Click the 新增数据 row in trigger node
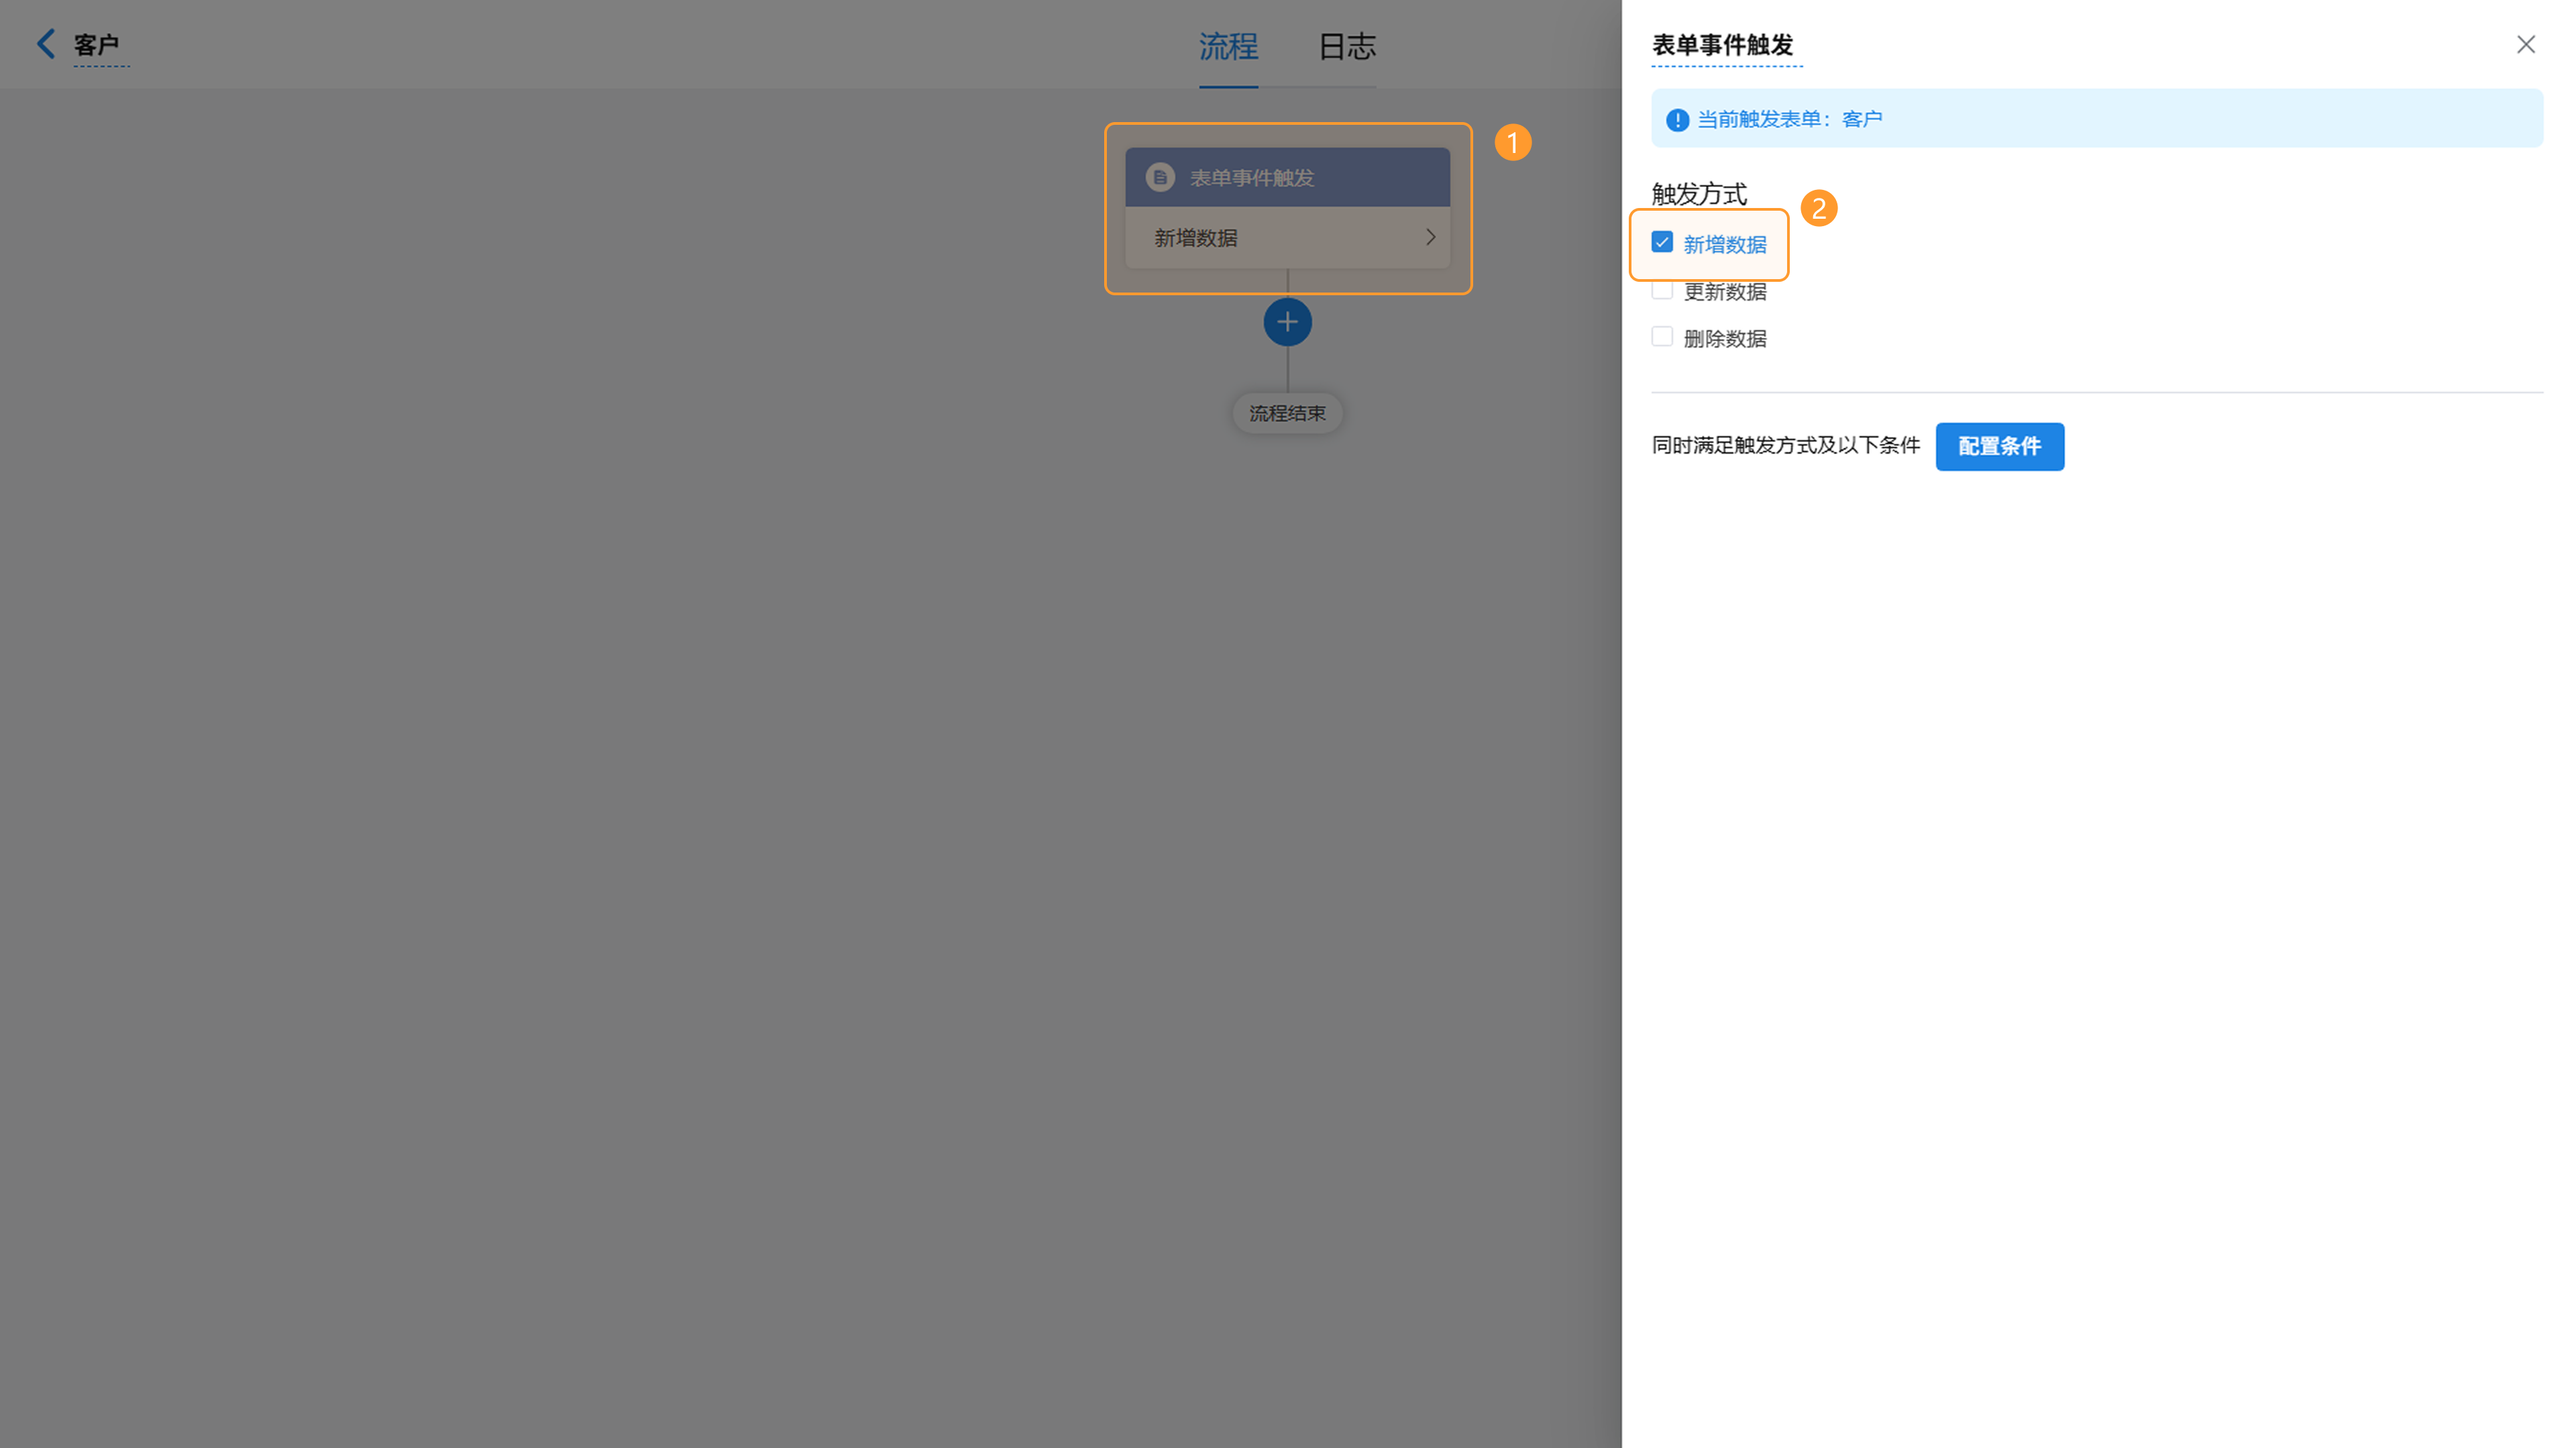 click(x=1287, y=238)
